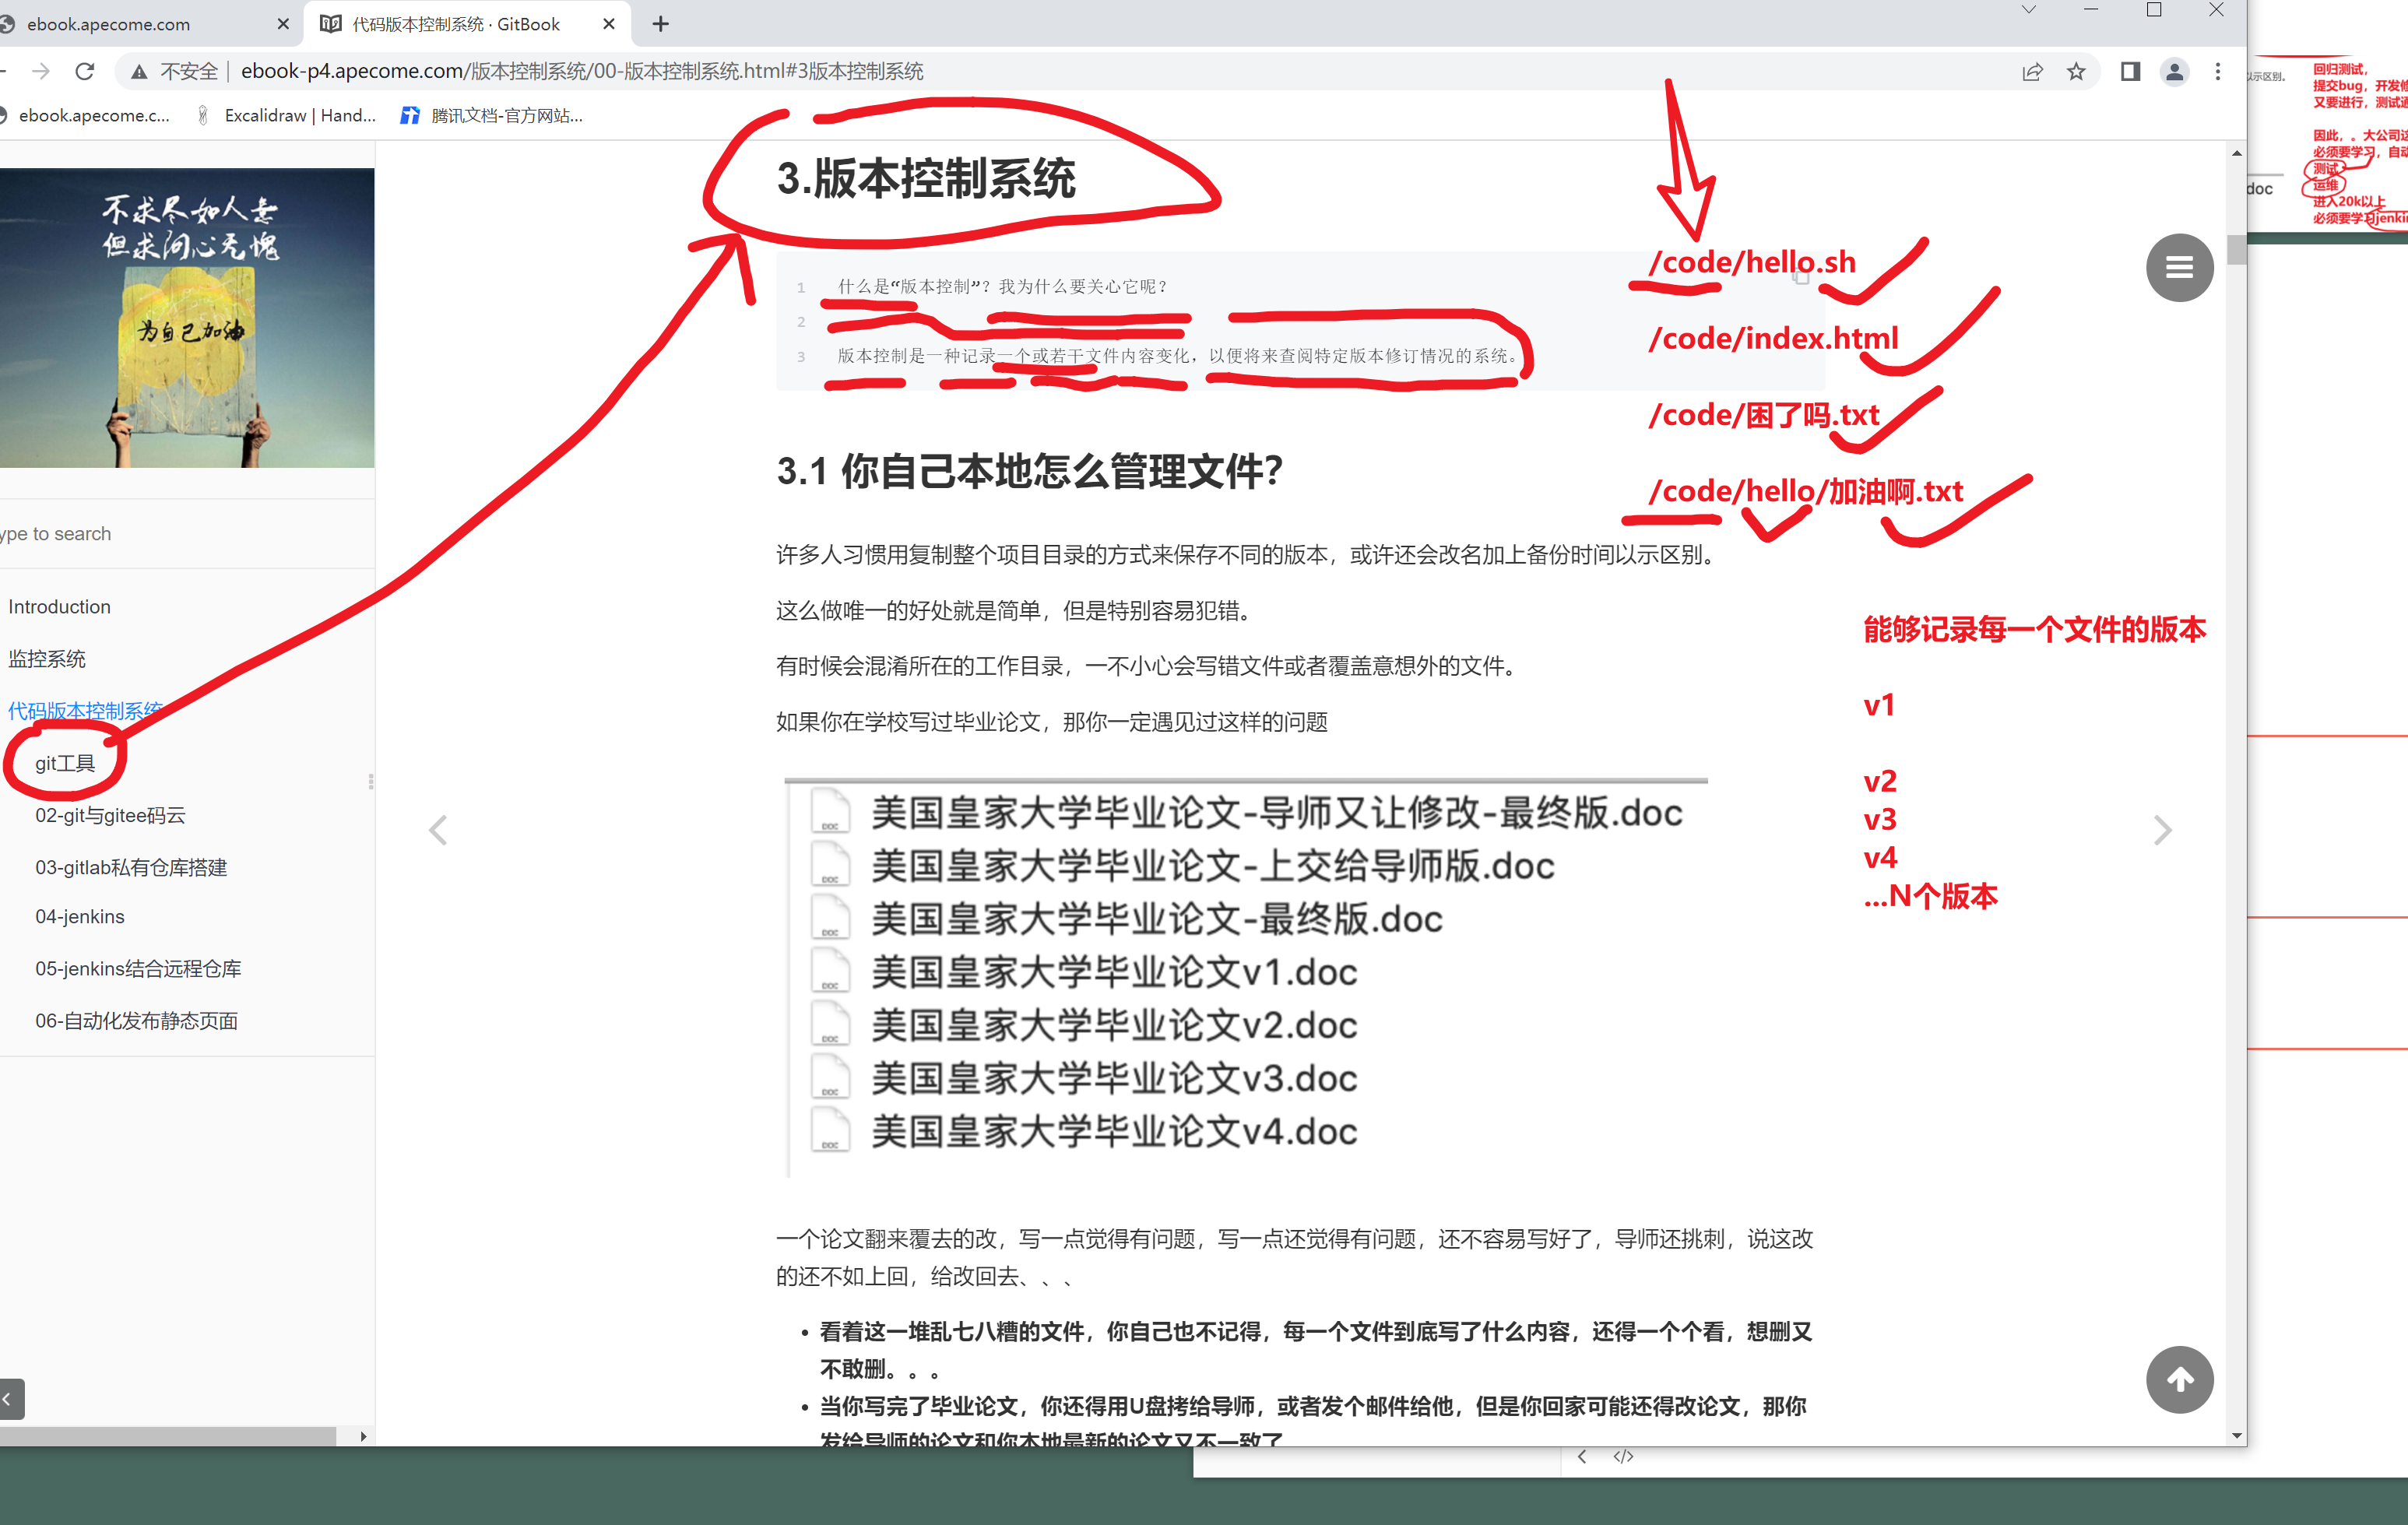The image size is (2408, 1525).
Task: Click the reload page icon
Action: pos(85,71)
